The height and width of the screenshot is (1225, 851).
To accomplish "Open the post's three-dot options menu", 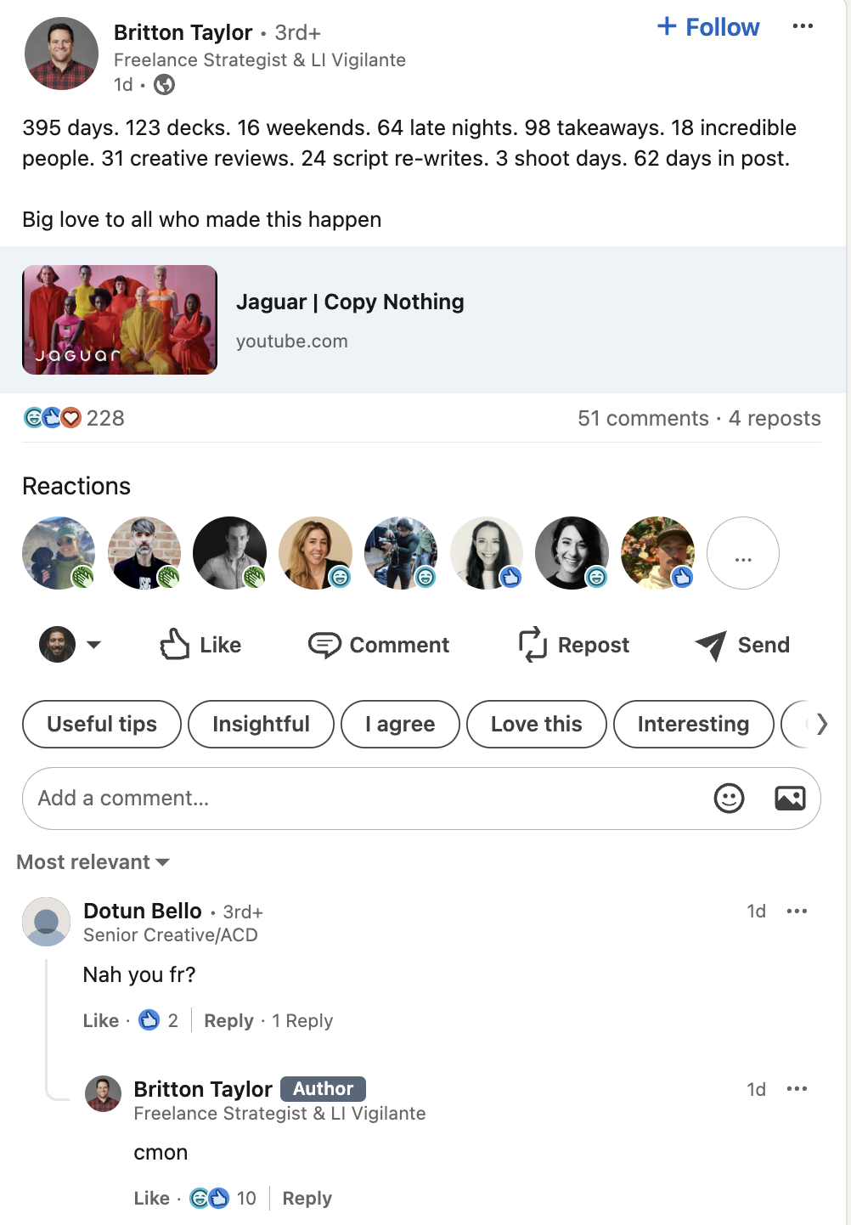I will click(x=803, y=26).
